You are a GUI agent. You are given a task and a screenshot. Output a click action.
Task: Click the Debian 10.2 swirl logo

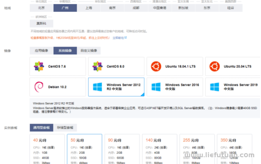point(39,87)
